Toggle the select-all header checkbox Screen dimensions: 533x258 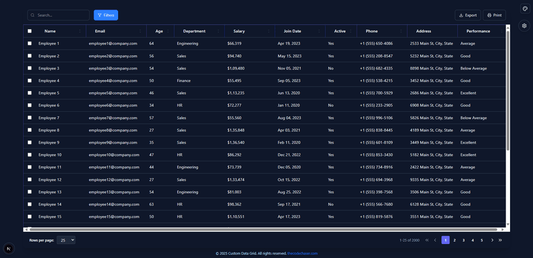pos(30,31)
